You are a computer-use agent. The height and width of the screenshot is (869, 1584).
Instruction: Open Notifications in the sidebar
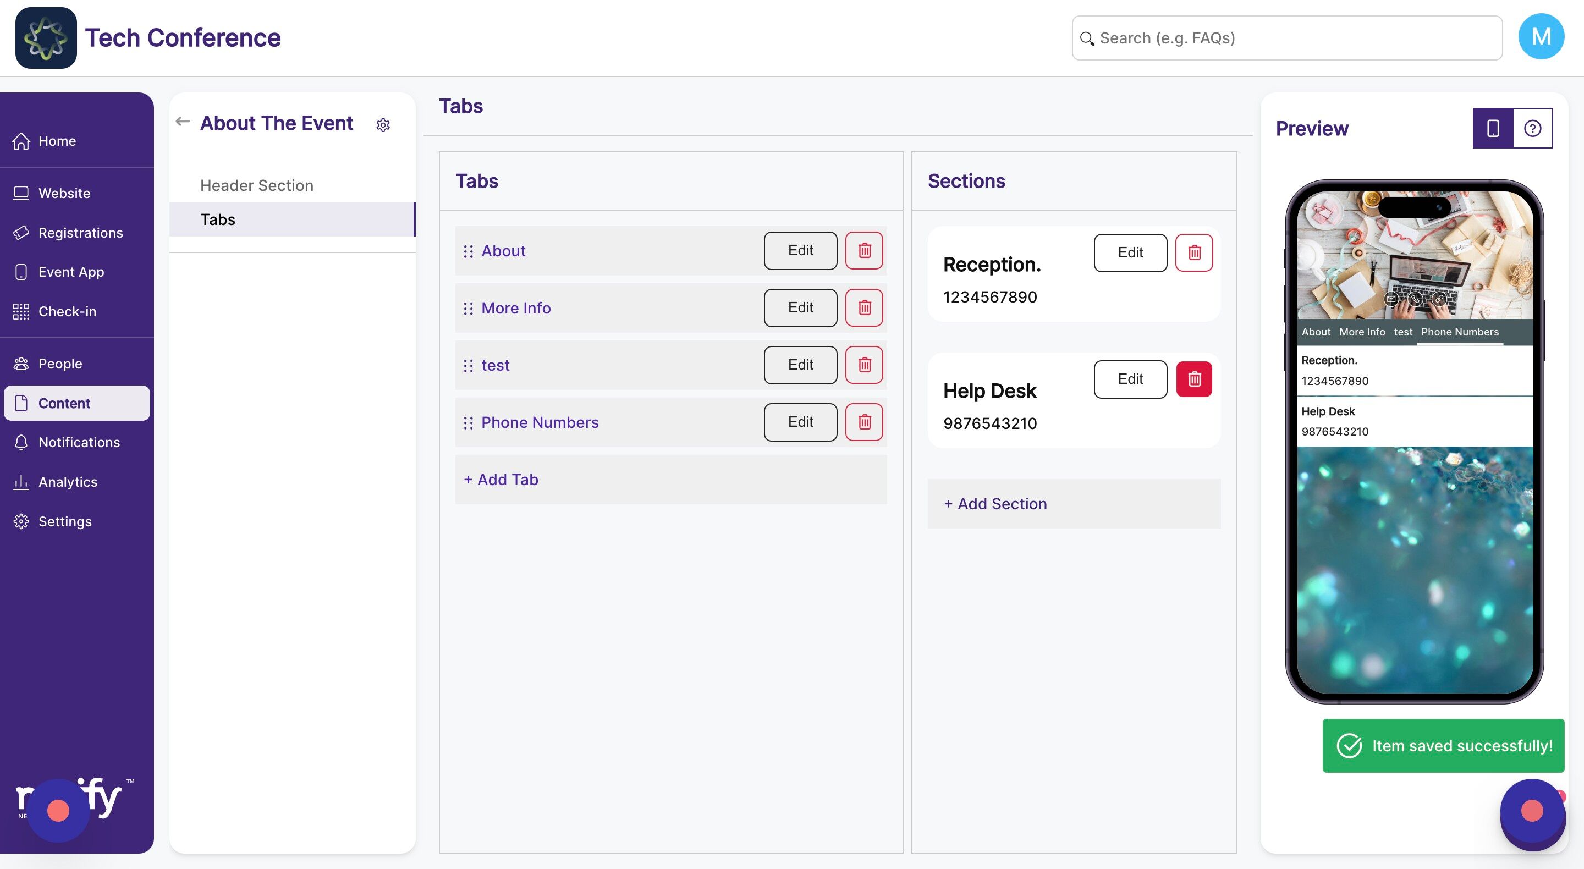pos(79,442)
